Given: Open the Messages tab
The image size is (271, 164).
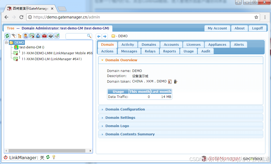Looking at the screenshot, I should pyautogui.click(x=129, y=51).
